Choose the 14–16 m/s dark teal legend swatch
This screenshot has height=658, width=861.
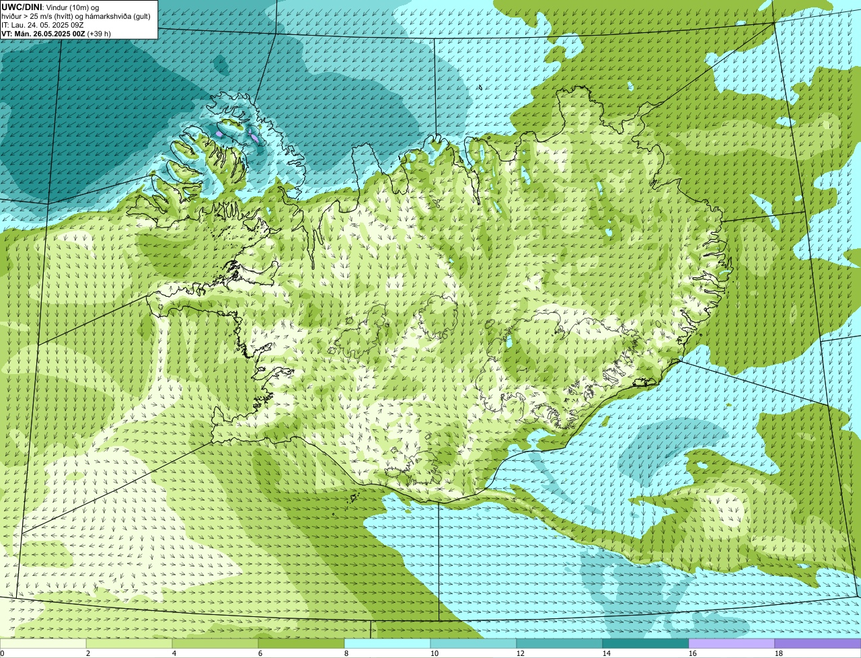[x=646, y=644]
